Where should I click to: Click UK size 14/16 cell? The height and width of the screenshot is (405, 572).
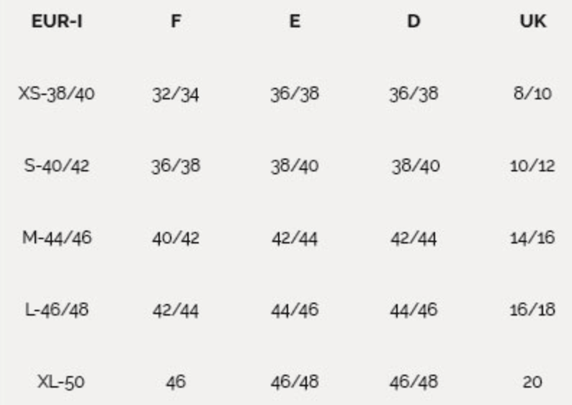coord(533,238)
